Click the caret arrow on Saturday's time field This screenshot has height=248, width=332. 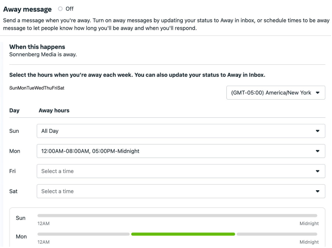[318, 191]
